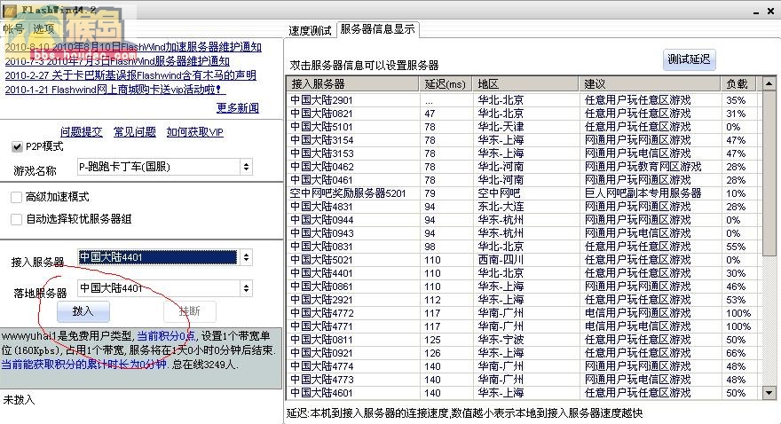Screen dimensions: 781x424
Task: Open the 常见问题 link
Action: click(135, 132)
